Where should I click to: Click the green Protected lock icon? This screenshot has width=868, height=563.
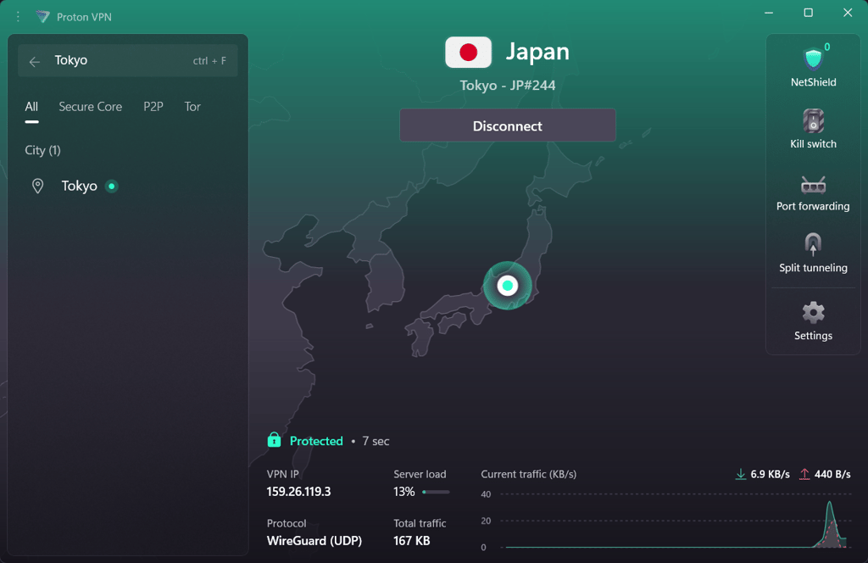click(x=274, y=440)
